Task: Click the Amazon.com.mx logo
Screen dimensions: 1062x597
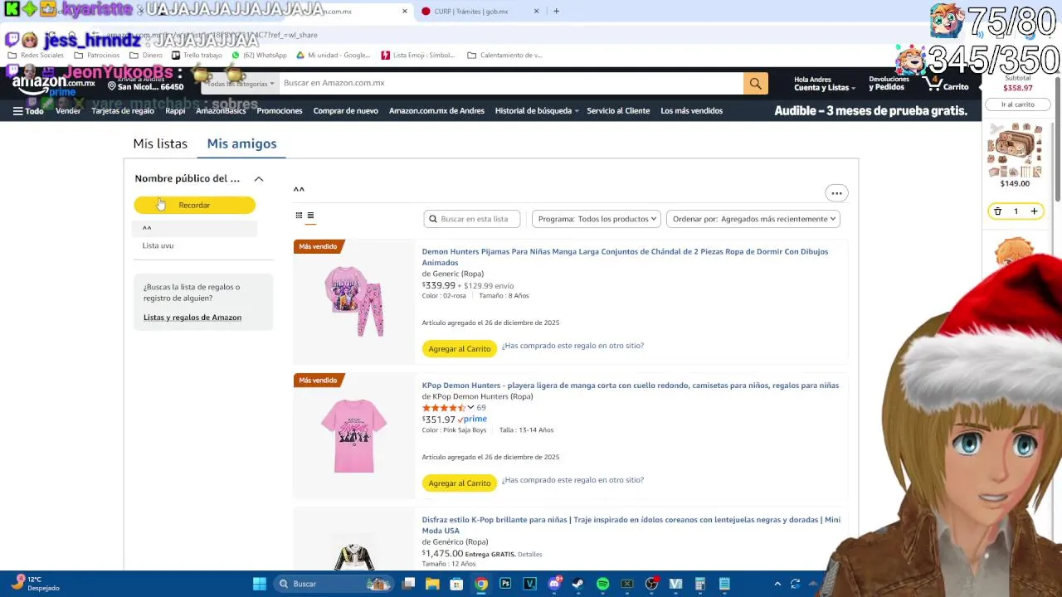Action: tap(53, 83)
